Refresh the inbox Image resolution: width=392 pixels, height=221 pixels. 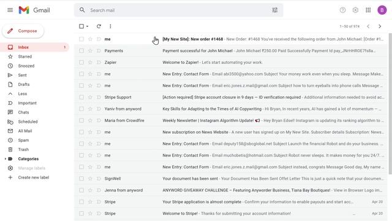[99, 26]
